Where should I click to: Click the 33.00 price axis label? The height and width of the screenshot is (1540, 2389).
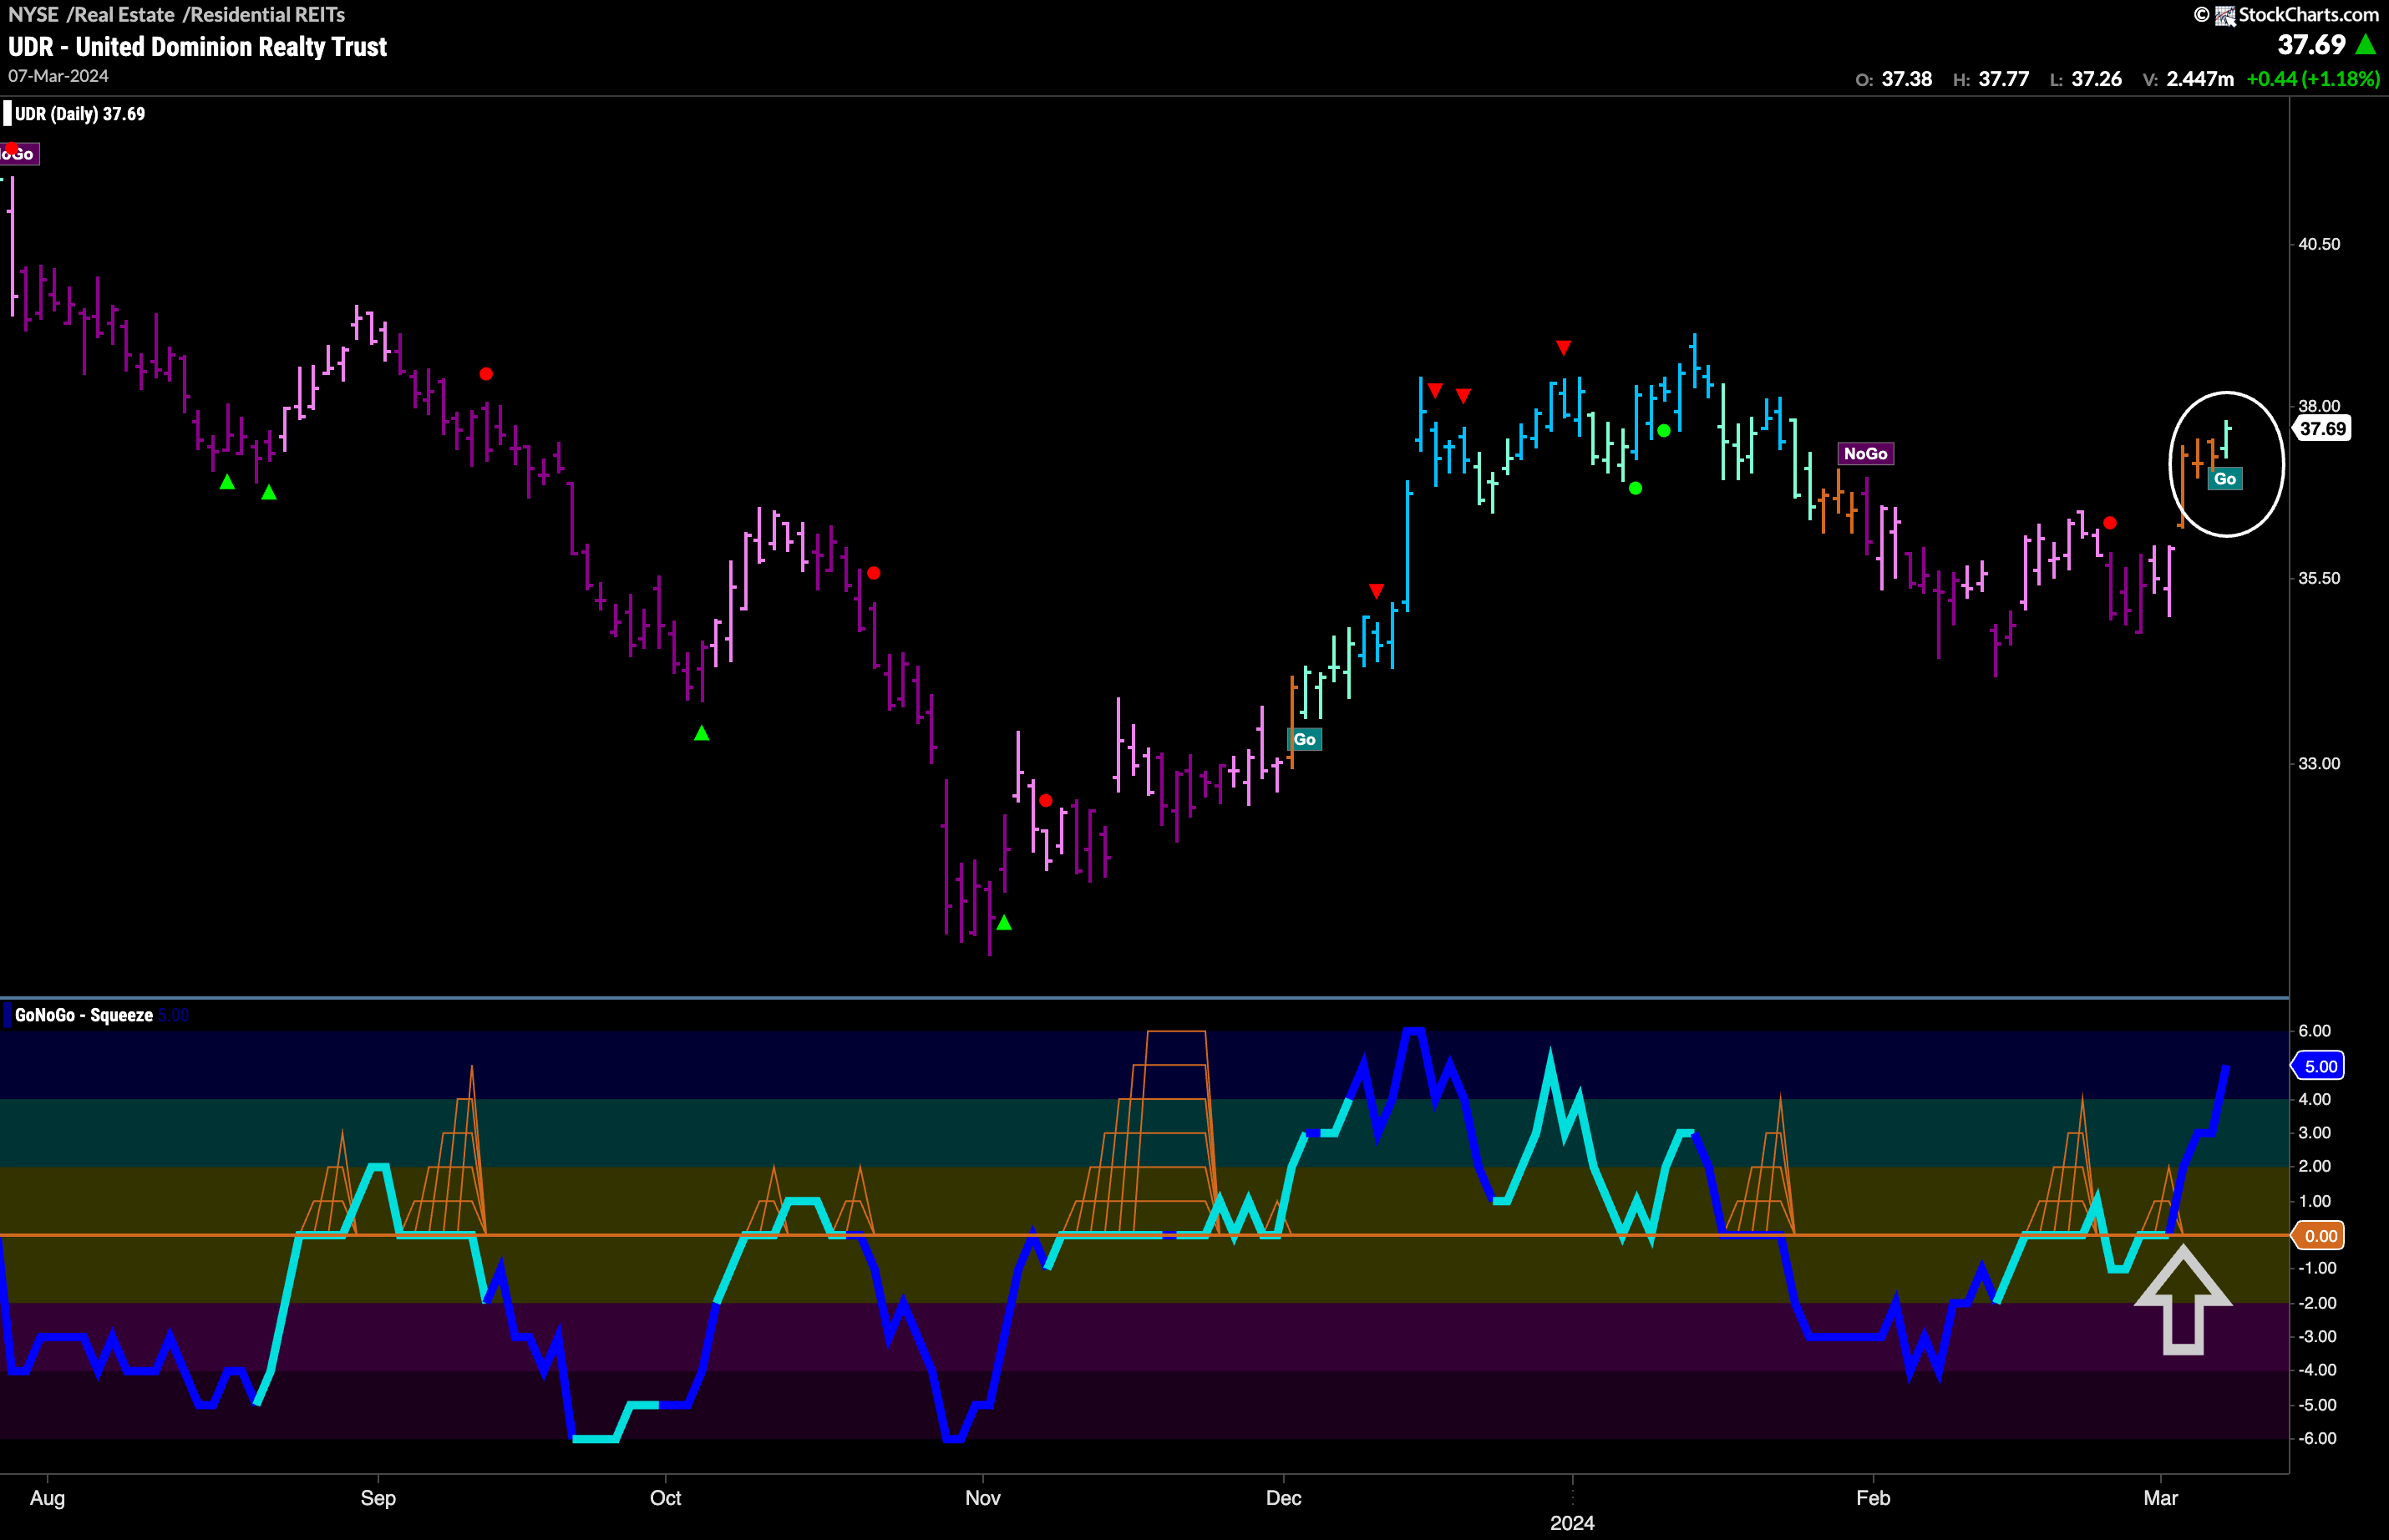coord(2319,763)
